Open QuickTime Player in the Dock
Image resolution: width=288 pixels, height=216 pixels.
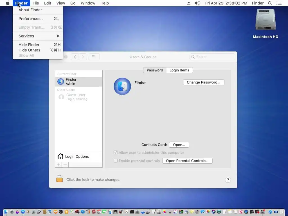click(x=246, y=212)
